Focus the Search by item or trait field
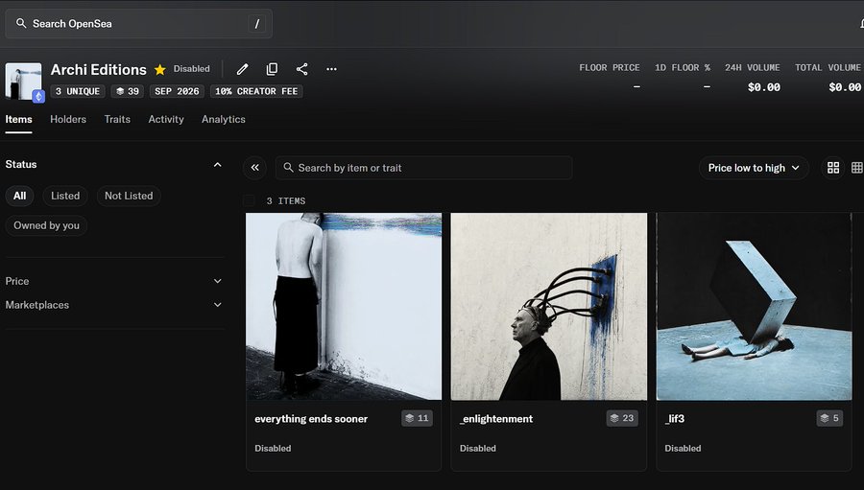The width and height of the screenshot is (864, 490). tap(423, 168)
